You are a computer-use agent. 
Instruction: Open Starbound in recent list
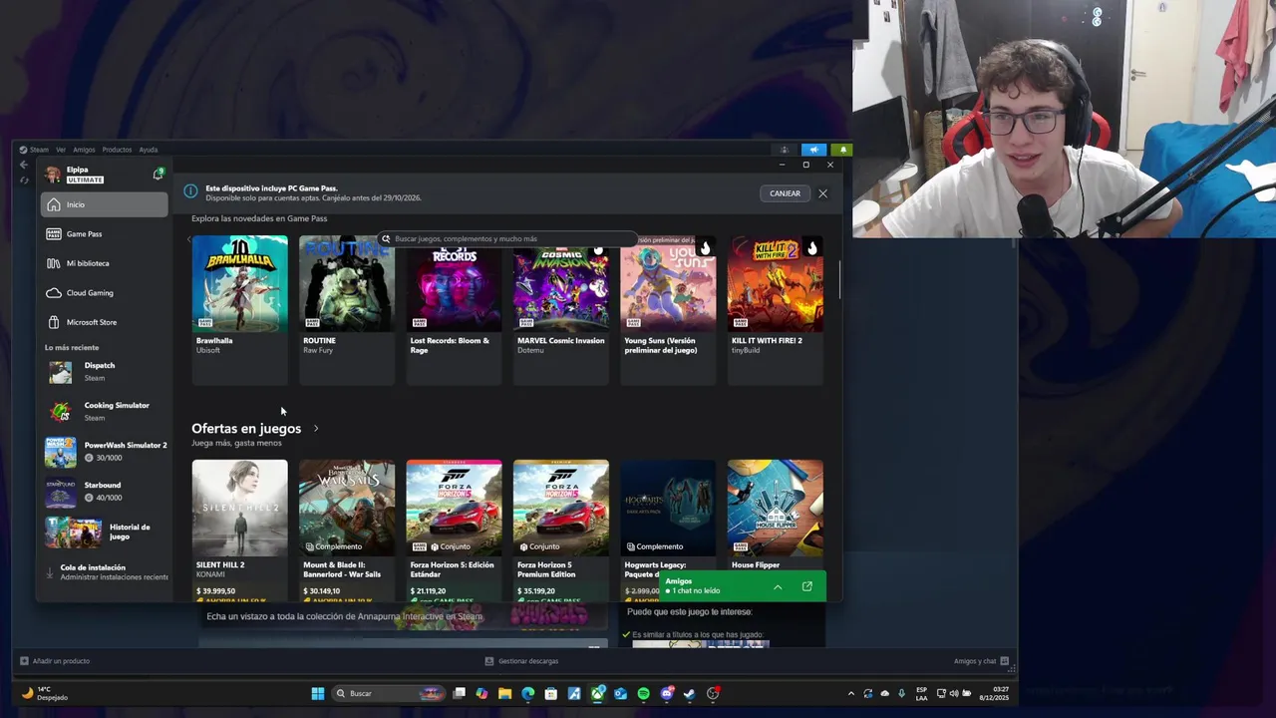point(106,492)
